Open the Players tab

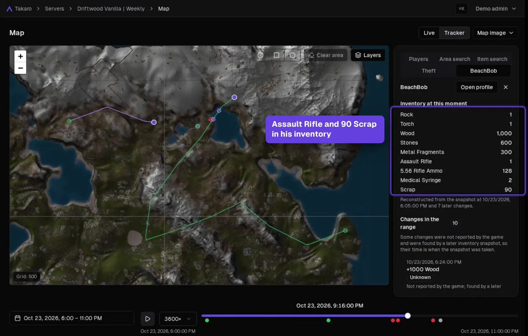coord(418,59)
